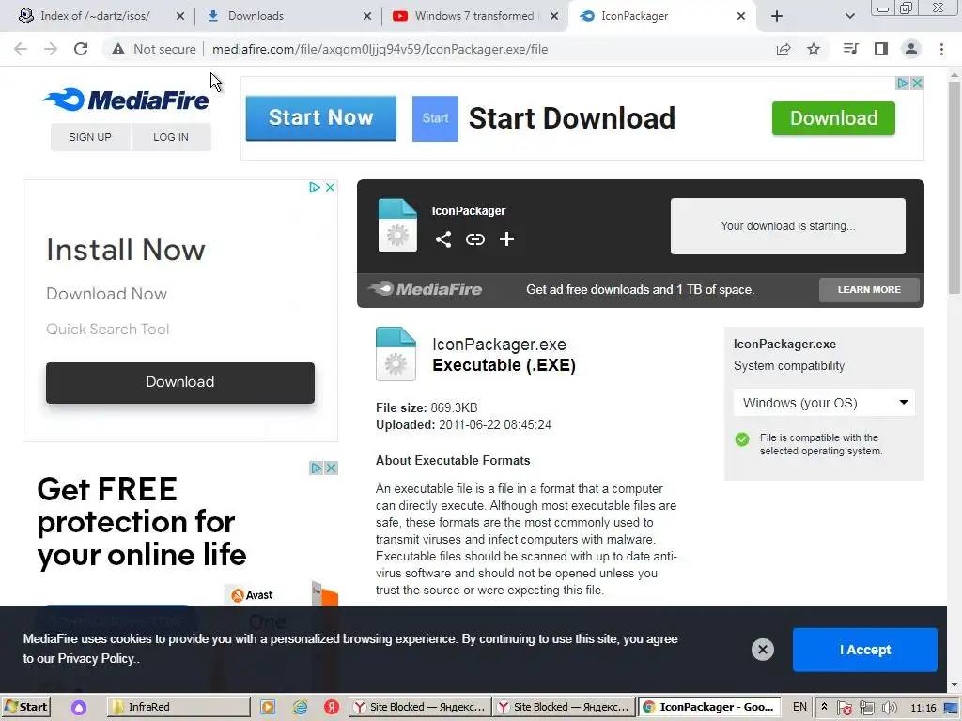Image resolution: width=962 pixels, height=721 pixels.
Task: Bookmark this page with the star icon
Action: tap(814, 49)
